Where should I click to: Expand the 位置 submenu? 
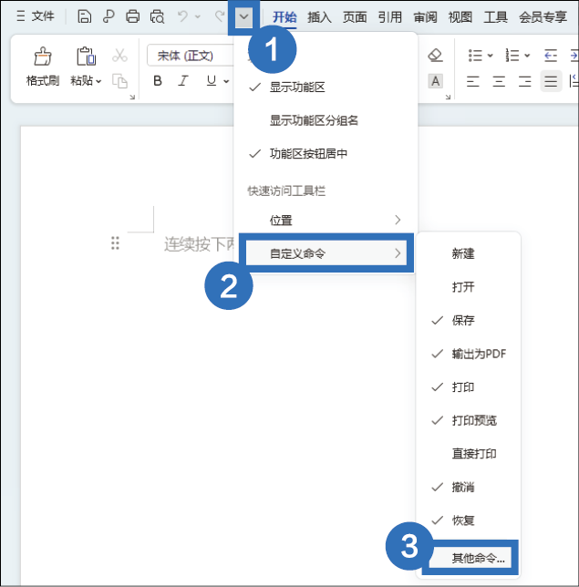click(x=324, y=221)
